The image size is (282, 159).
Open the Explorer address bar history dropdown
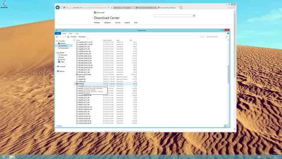tap(200, 37)
